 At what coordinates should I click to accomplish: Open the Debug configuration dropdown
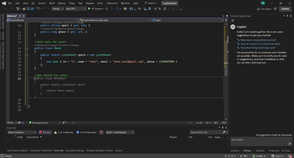pos(58,9)
